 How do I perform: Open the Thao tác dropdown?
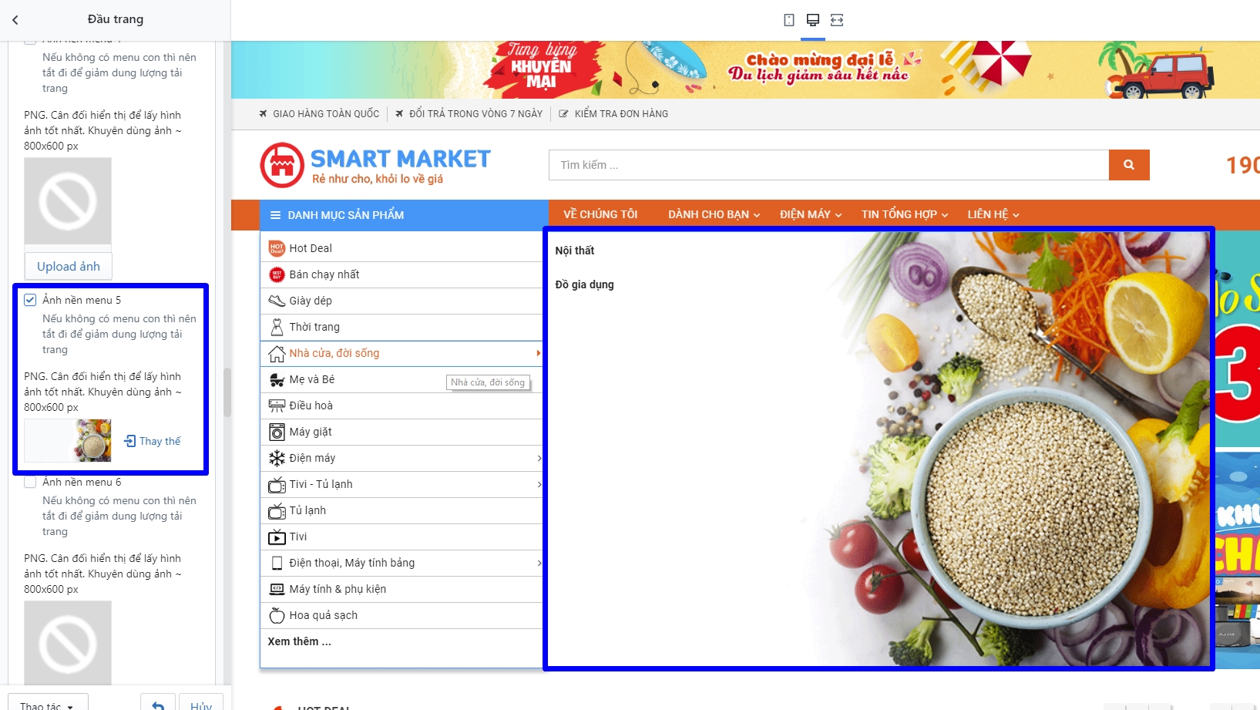tap(48, 703)
